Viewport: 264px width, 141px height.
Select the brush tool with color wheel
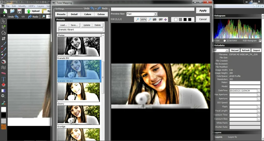click(x=4, y=56)
